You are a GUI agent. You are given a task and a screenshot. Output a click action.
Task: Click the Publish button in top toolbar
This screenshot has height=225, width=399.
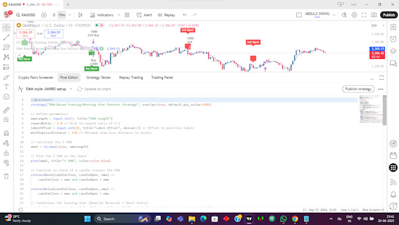pyautogui.click(x=389, y=15)
